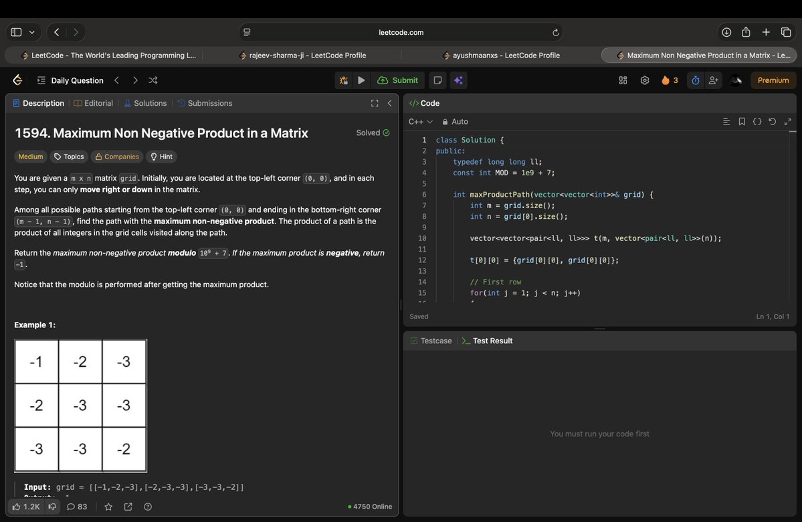Open Safari sidebar toggle
Screen dimensions: 802x522
pyautogui.click(x=16, y=32)
